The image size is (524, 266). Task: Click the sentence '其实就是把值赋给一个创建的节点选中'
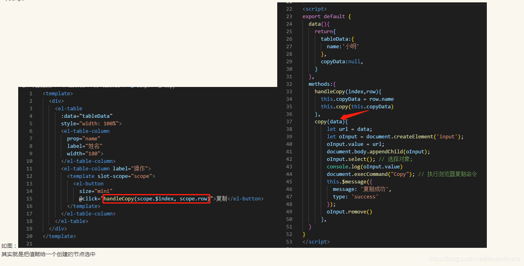pos(49,254)
